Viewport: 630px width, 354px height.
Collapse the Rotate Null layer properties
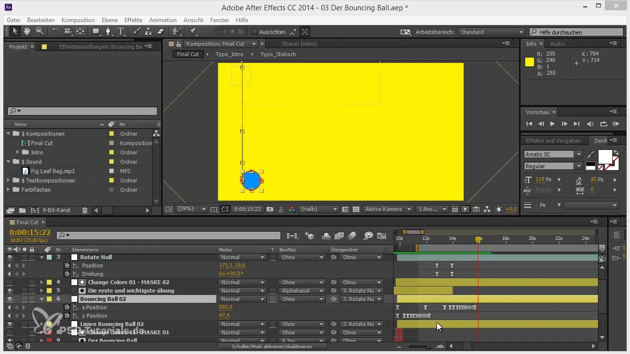pos(41,257)
